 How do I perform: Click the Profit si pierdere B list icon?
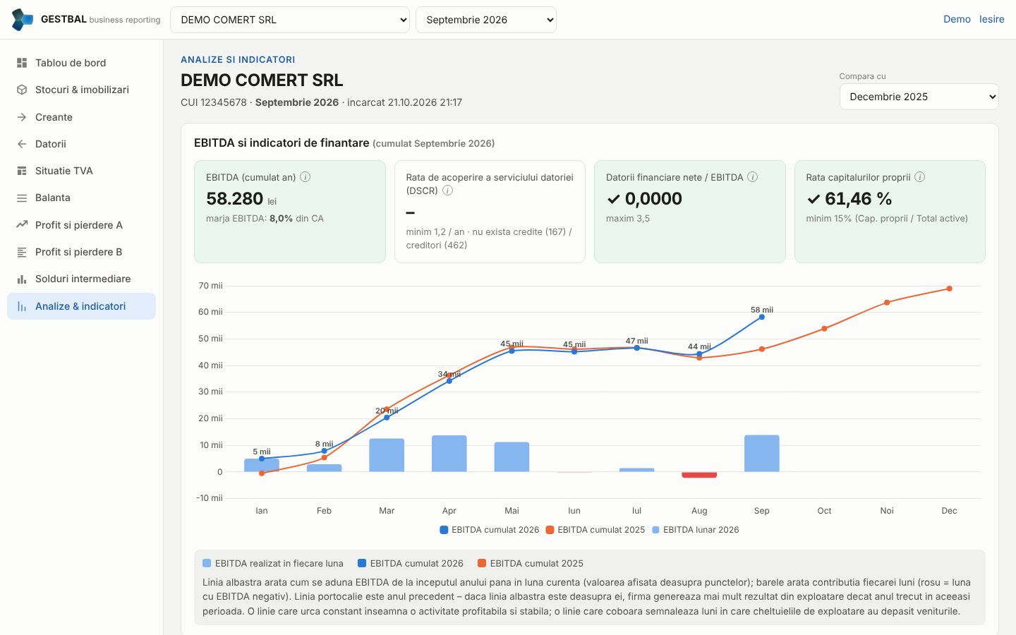[22, 252]
